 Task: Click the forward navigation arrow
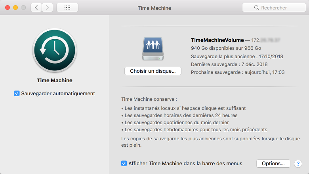pyautogui.click(x=47, y=8)
